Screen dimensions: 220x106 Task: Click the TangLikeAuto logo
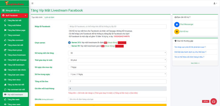14,3
